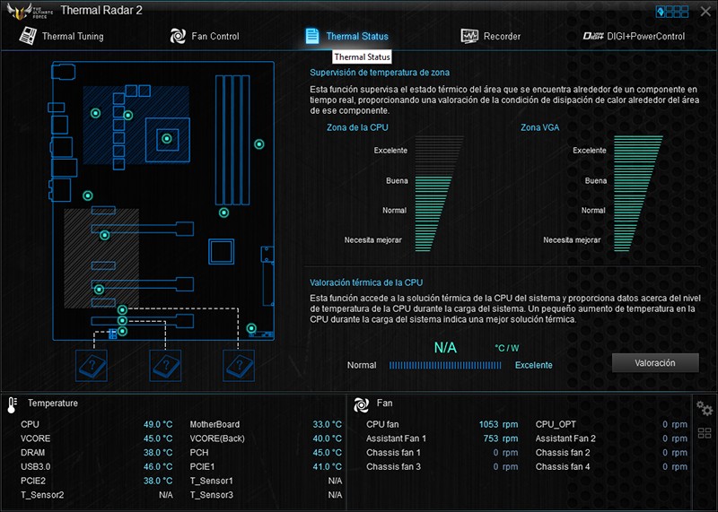This screenshot has width=718, height=512.
Task: Select the sensor dot on the second PCIe slot
Action: pyautogui.click(x=99, y=289)
